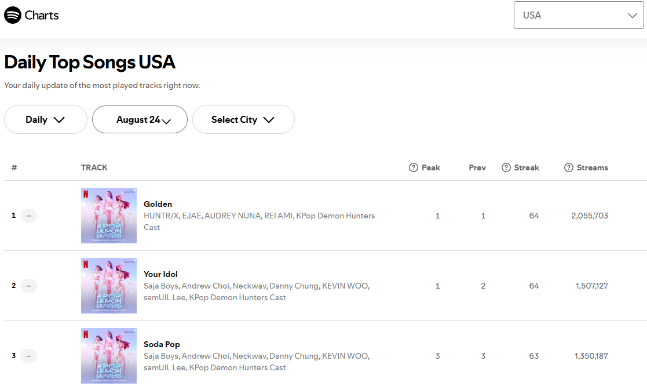Click the position change indicator for rank 2

pyautogui.click(x=28, y=286)
